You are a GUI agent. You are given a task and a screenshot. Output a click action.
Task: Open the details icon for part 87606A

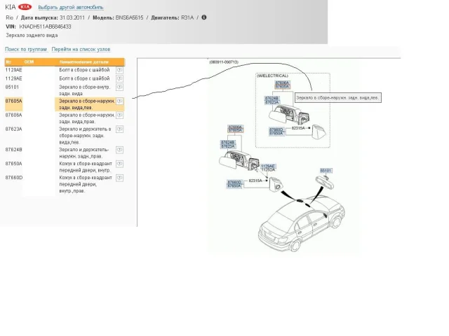click(x=119, y=115)
